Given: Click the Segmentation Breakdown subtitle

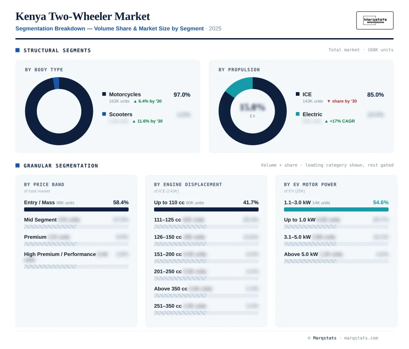Looking at the screenshot, I should coord(109,29).
